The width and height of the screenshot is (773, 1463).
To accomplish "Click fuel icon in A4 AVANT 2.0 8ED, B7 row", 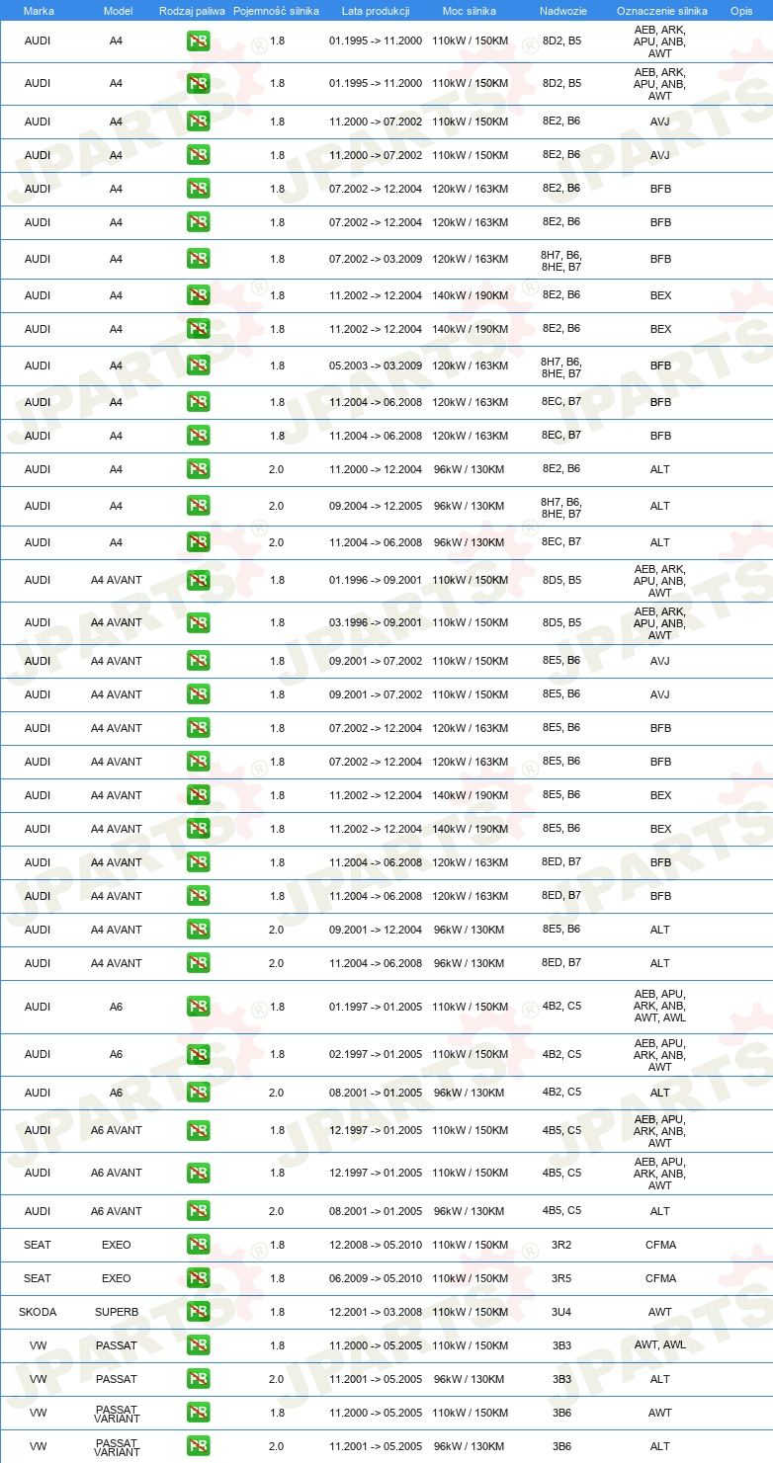I will pyautogui.click(x=198, y=963).
